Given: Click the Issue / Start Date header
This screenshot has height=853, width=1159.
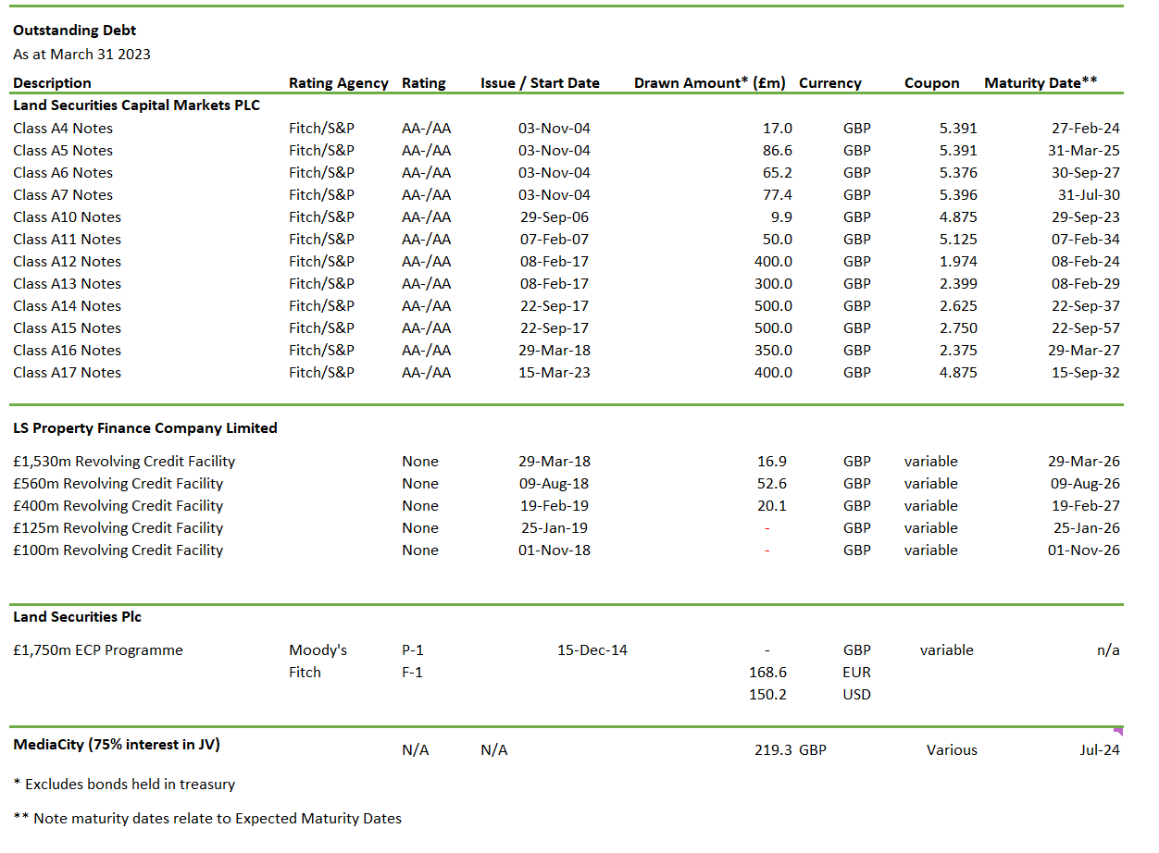Looking at the screenshot, I should [540, 82].
